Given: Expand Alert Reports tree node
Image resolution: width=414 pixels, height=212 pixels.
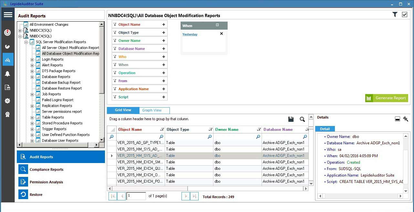Looking at the screenshot, I should pos(32,65).
